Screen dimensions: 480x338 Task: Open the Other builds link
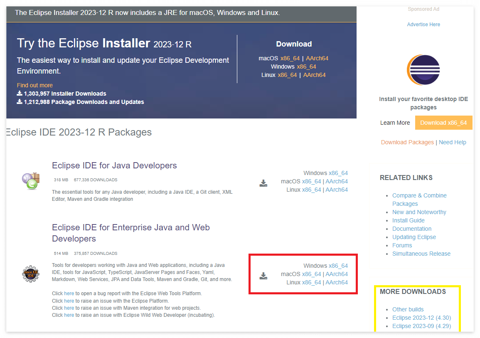[x=408, y=309]
